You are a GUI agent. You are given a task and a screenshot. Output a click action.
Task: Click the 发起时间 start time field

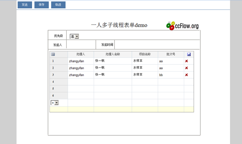click(157, 44)
